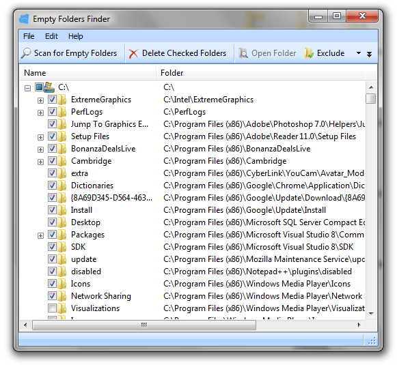Viewport: 397px width, 365px height.
Task: Uncheck the BonanzaDealsLive checkbox
Action: click(x=52, y=148)
